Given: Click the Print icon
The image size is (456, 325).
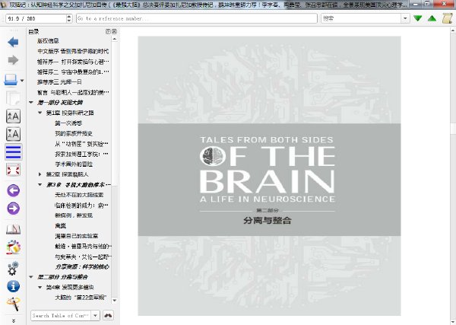Looking at the screenshot, I should pyautogui.click(x=11, y=80).
